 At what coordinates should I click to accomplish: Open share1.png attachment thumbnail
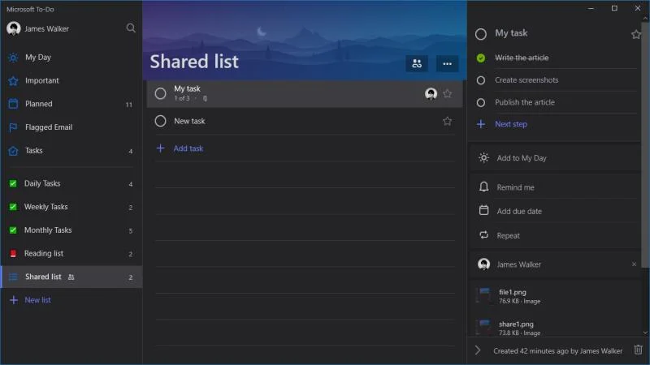[483, 328]
